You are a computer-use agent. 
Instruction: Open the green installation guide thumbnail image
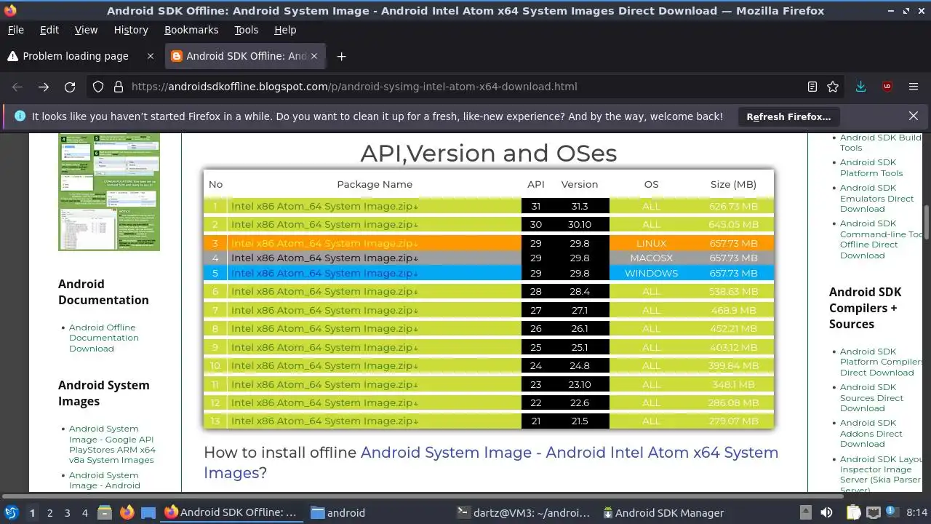tap(109, 192)
